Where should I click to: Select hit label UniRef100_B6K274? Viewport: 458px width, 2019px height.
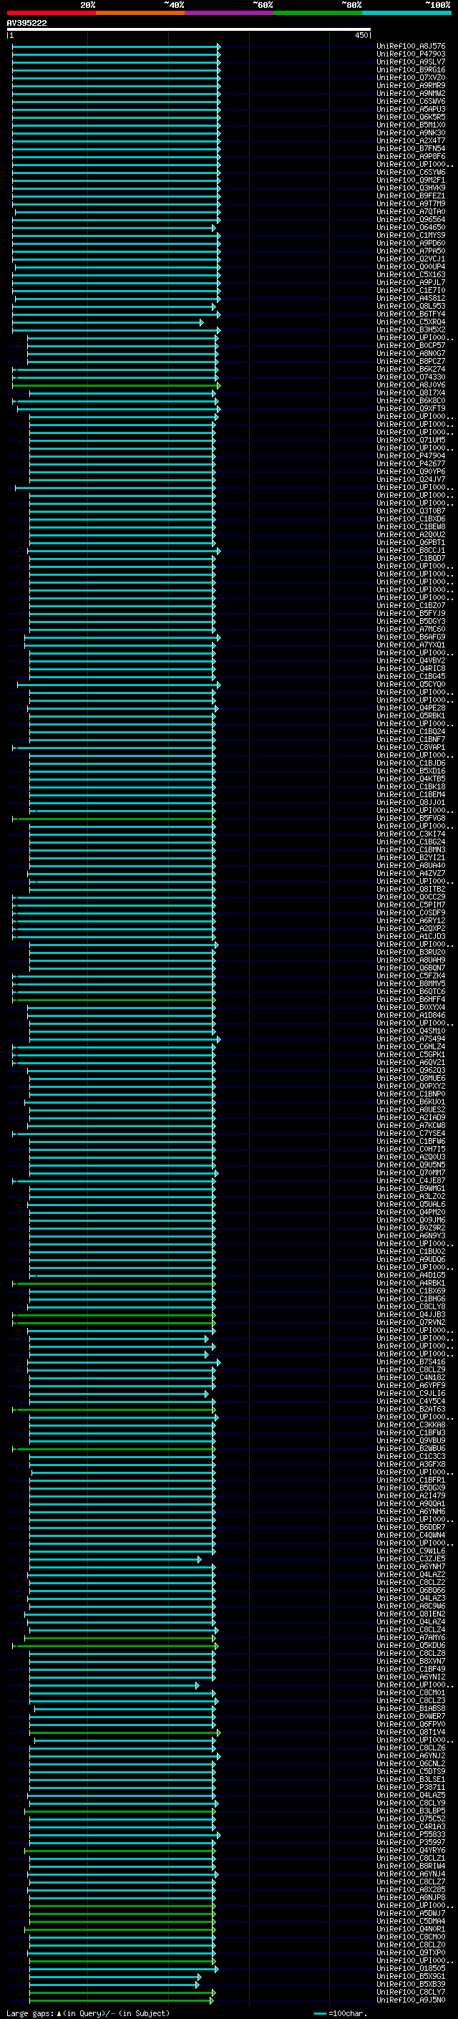click(411, 369)
